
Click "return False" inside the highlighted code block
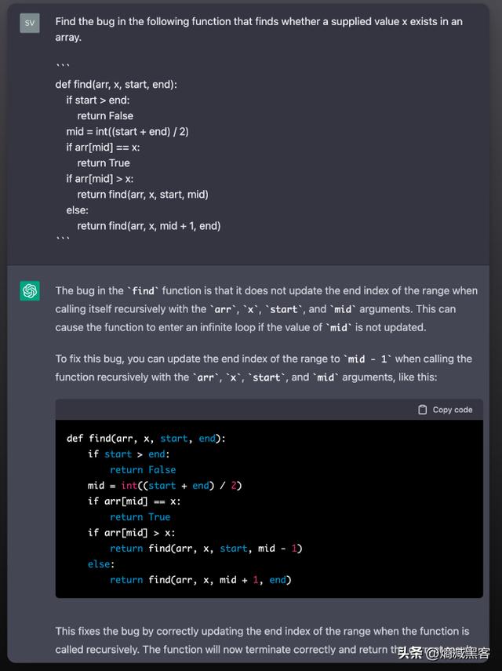143,469
